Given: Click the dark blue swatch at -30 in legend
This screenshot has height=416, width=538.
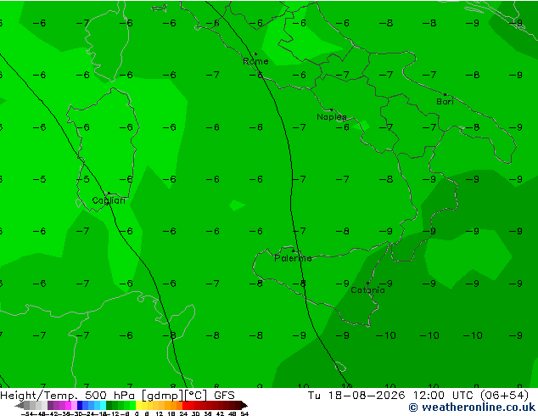Looking at the screenshot, I should (80, 405).
